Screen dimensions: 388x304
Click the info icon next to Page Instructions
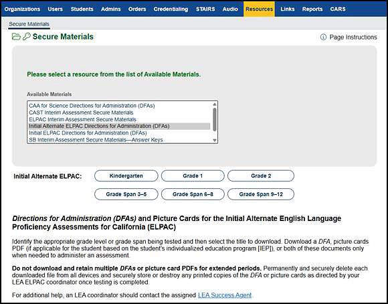coord(323,37)
